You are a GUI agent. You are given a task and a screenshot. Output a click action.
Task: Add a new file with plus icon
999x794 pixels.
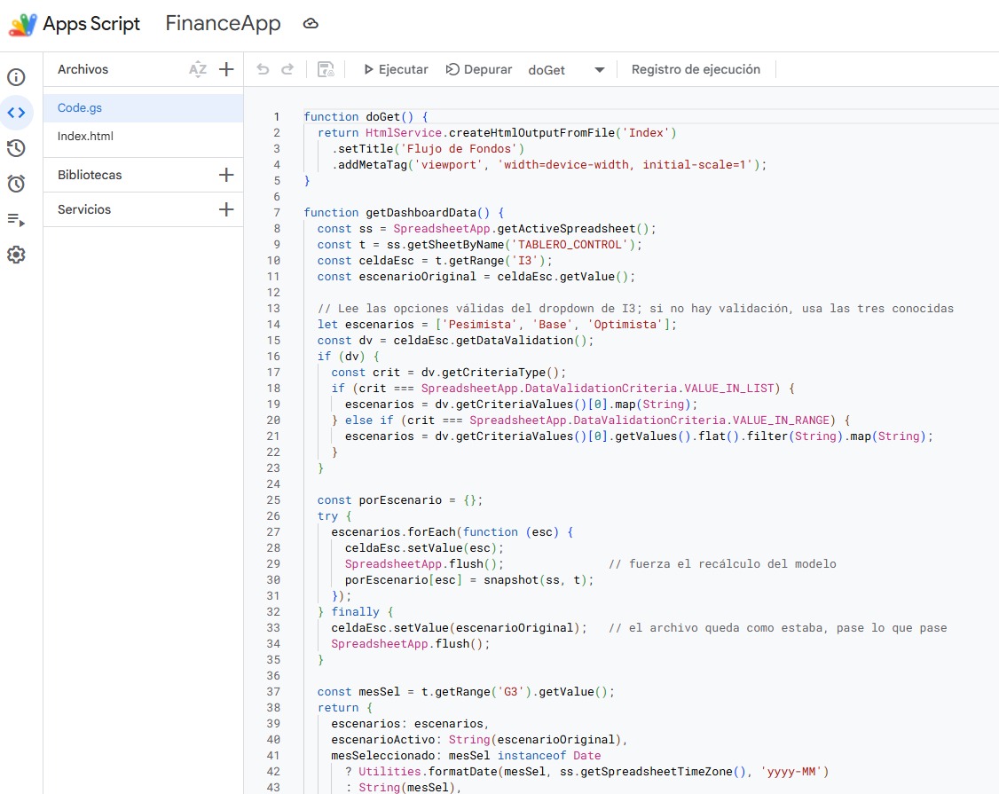pyautogui.click(x=226, y=69)
